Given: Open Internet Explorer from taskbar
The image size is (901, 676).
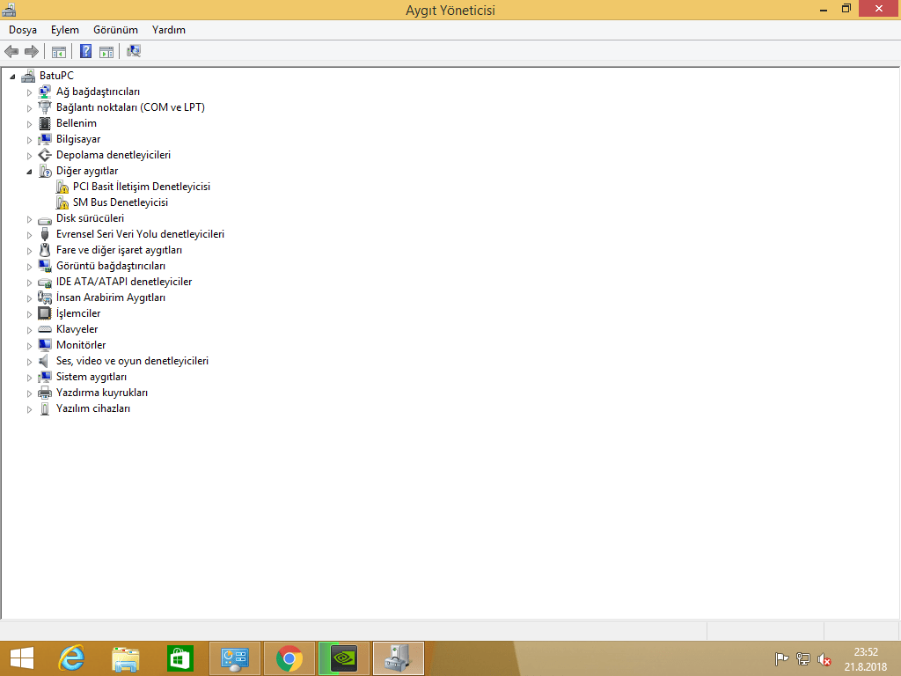Looking at the screenshot, I should [72, 658].
